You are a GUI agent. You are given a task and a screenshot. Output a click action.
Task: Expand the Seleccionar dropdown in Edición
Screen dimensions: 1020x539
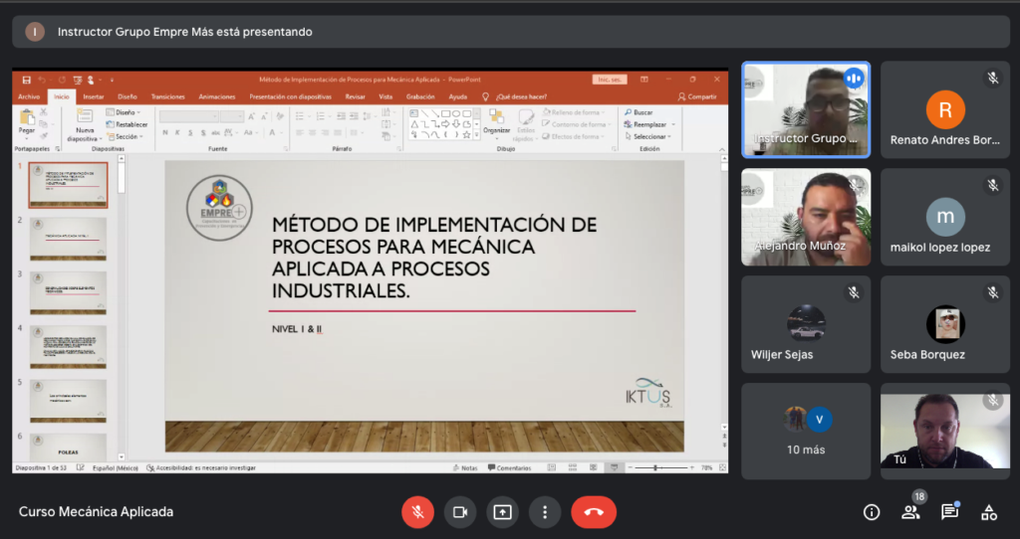(x=651, y=136)
